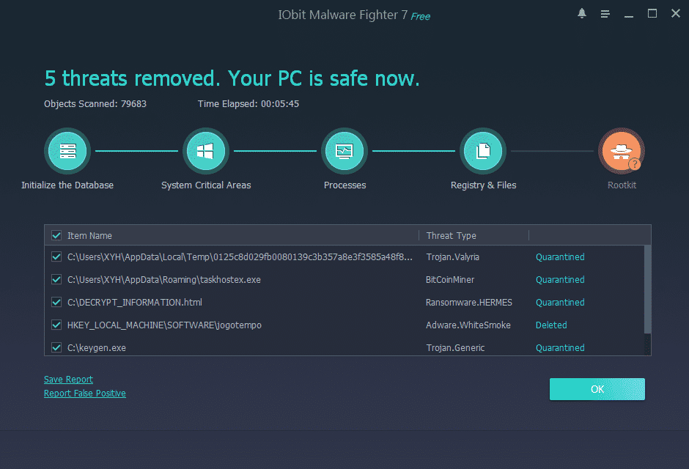Screen dimensions: 689x469
Task: Maximize the IObit Malware Fighter window
Action: 652,14
